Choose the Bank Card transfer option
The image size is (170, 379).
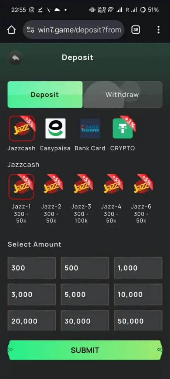[90, 128]
